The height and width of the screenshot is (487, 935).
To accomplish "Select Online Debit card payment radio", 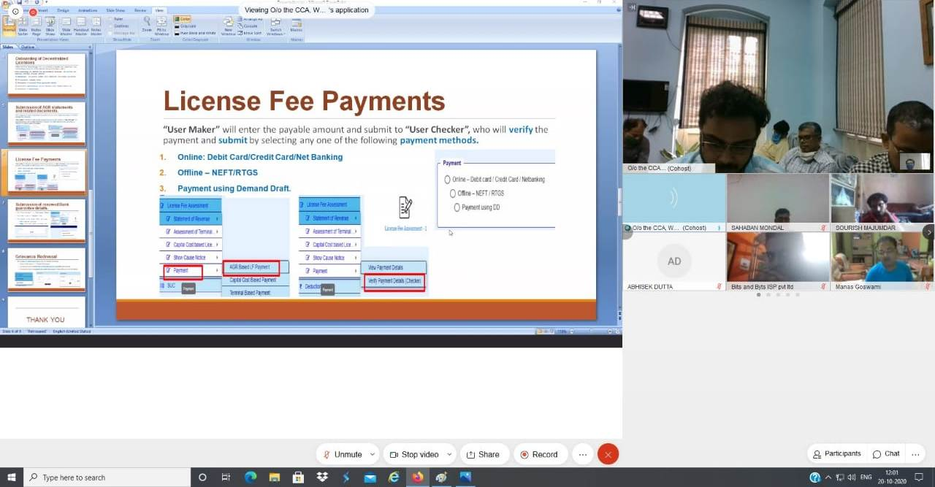I will pos(447,179).
